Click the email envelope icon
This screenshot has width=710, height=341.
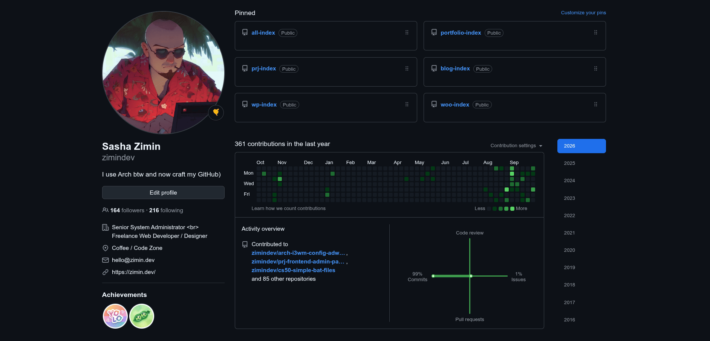tap(106, 260)
